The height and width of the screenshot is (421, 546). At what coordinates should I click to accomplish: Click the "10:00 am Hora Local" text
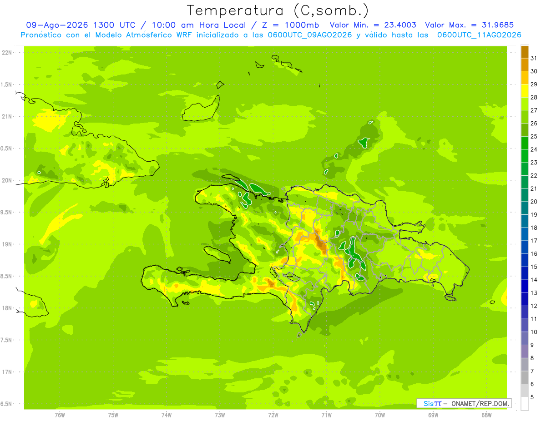(200, 25)
